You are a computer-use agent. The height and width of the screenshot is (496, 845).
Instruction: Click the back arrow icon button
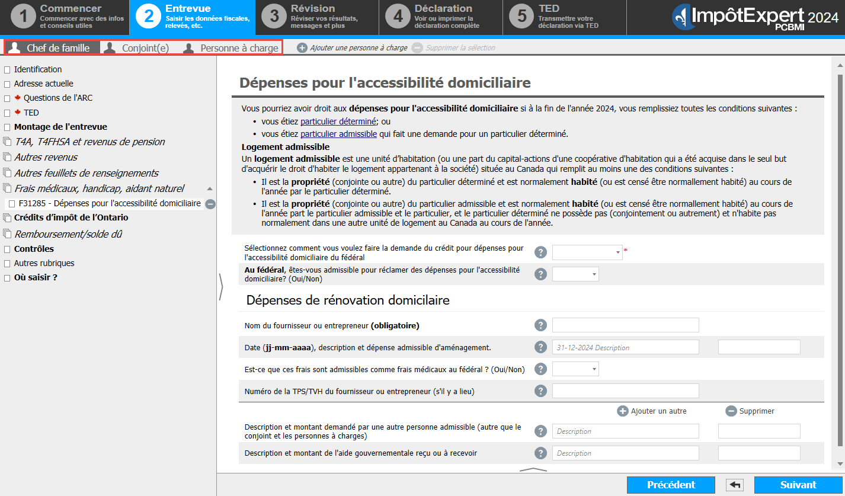pyautogui.click(x=735, y=485)
